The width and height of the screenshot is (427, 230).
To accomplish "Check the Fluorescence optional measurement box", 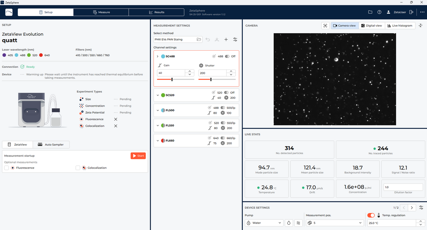I will 6,168.
